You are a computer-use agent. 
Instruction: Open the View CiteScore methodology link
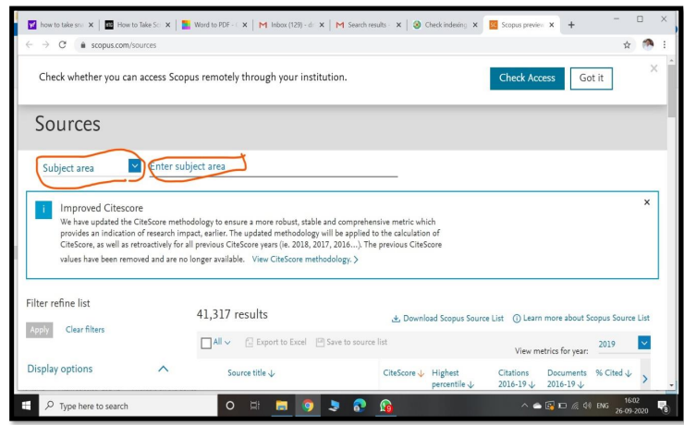pos(304,260)
